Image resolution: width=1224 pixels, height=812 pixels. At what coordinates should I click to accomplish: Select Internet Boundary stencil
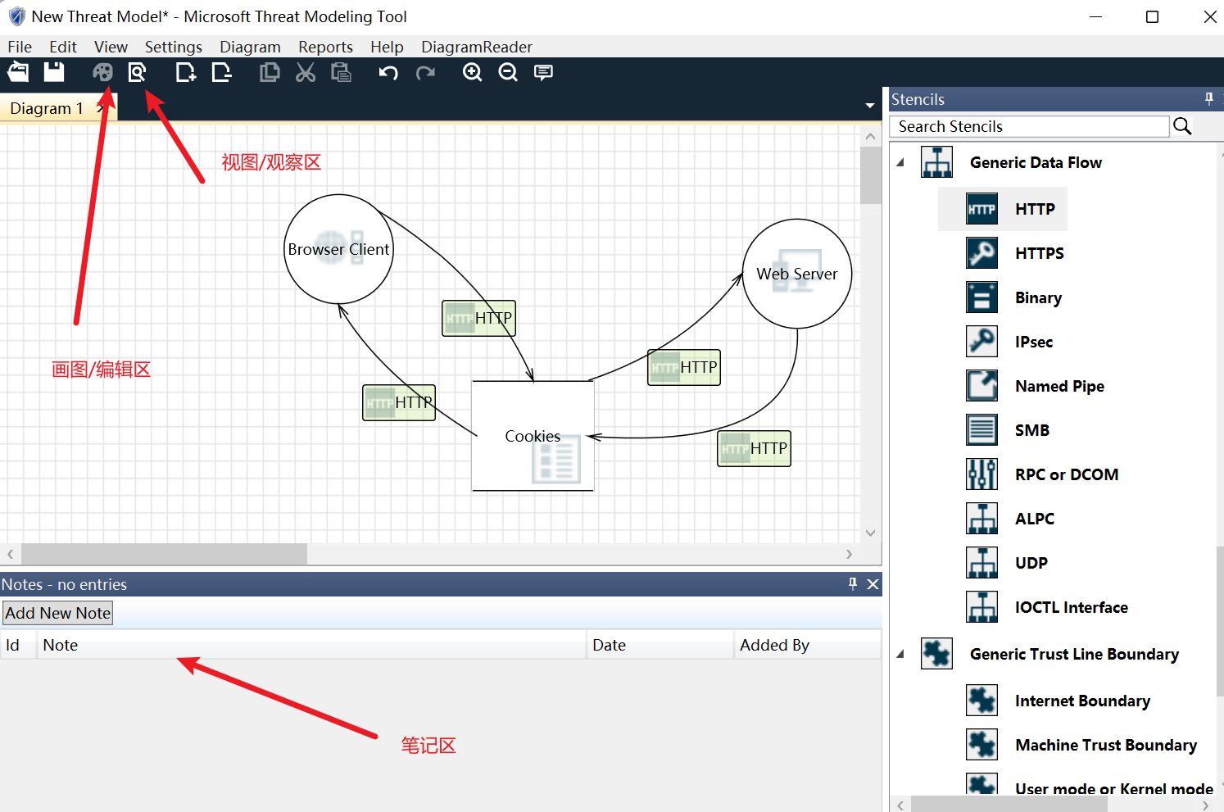[x=1059, y=701]
